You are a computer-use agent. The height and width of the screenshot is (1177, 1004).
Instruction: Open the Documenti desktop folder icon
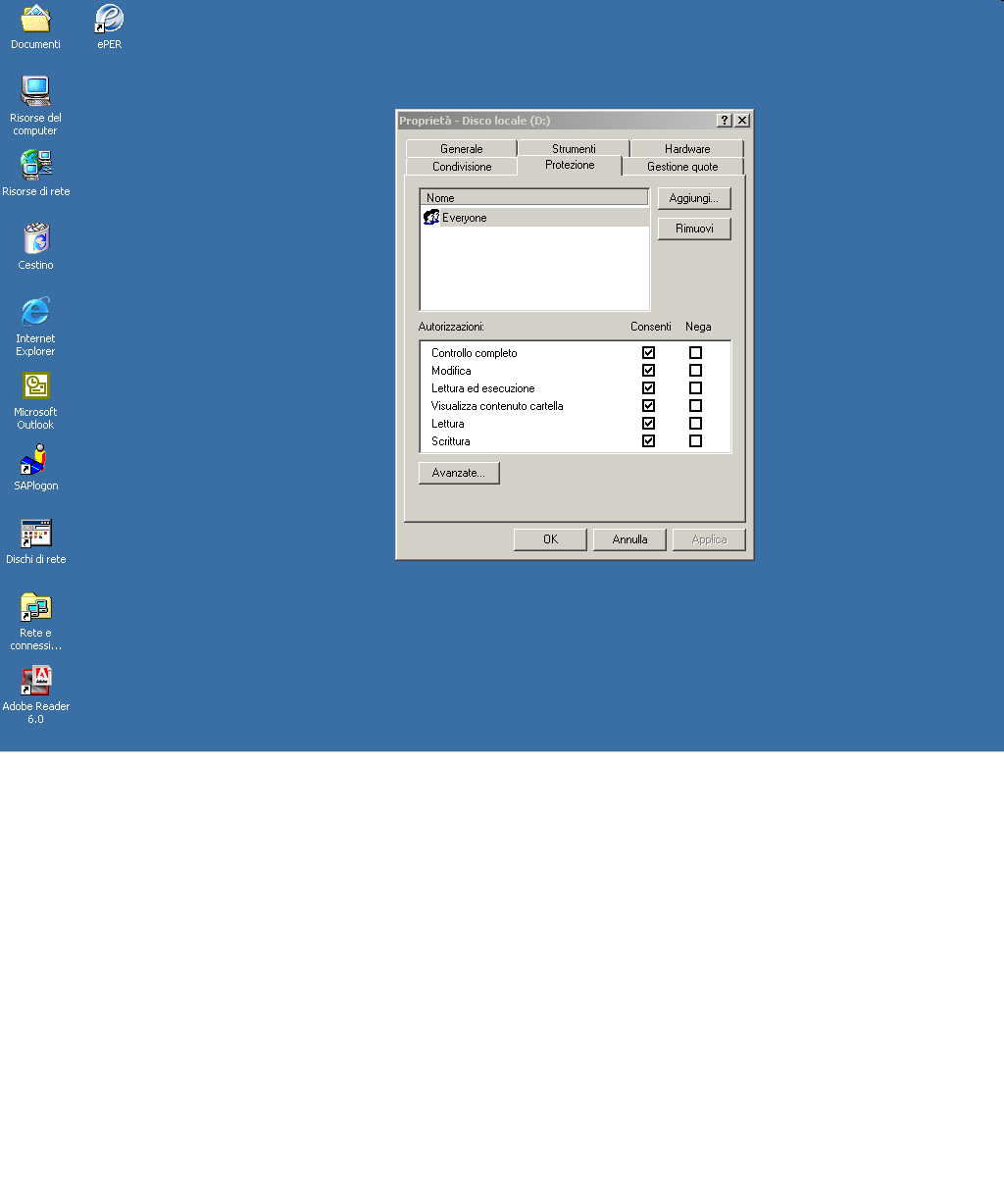click(x=35, y=20)
